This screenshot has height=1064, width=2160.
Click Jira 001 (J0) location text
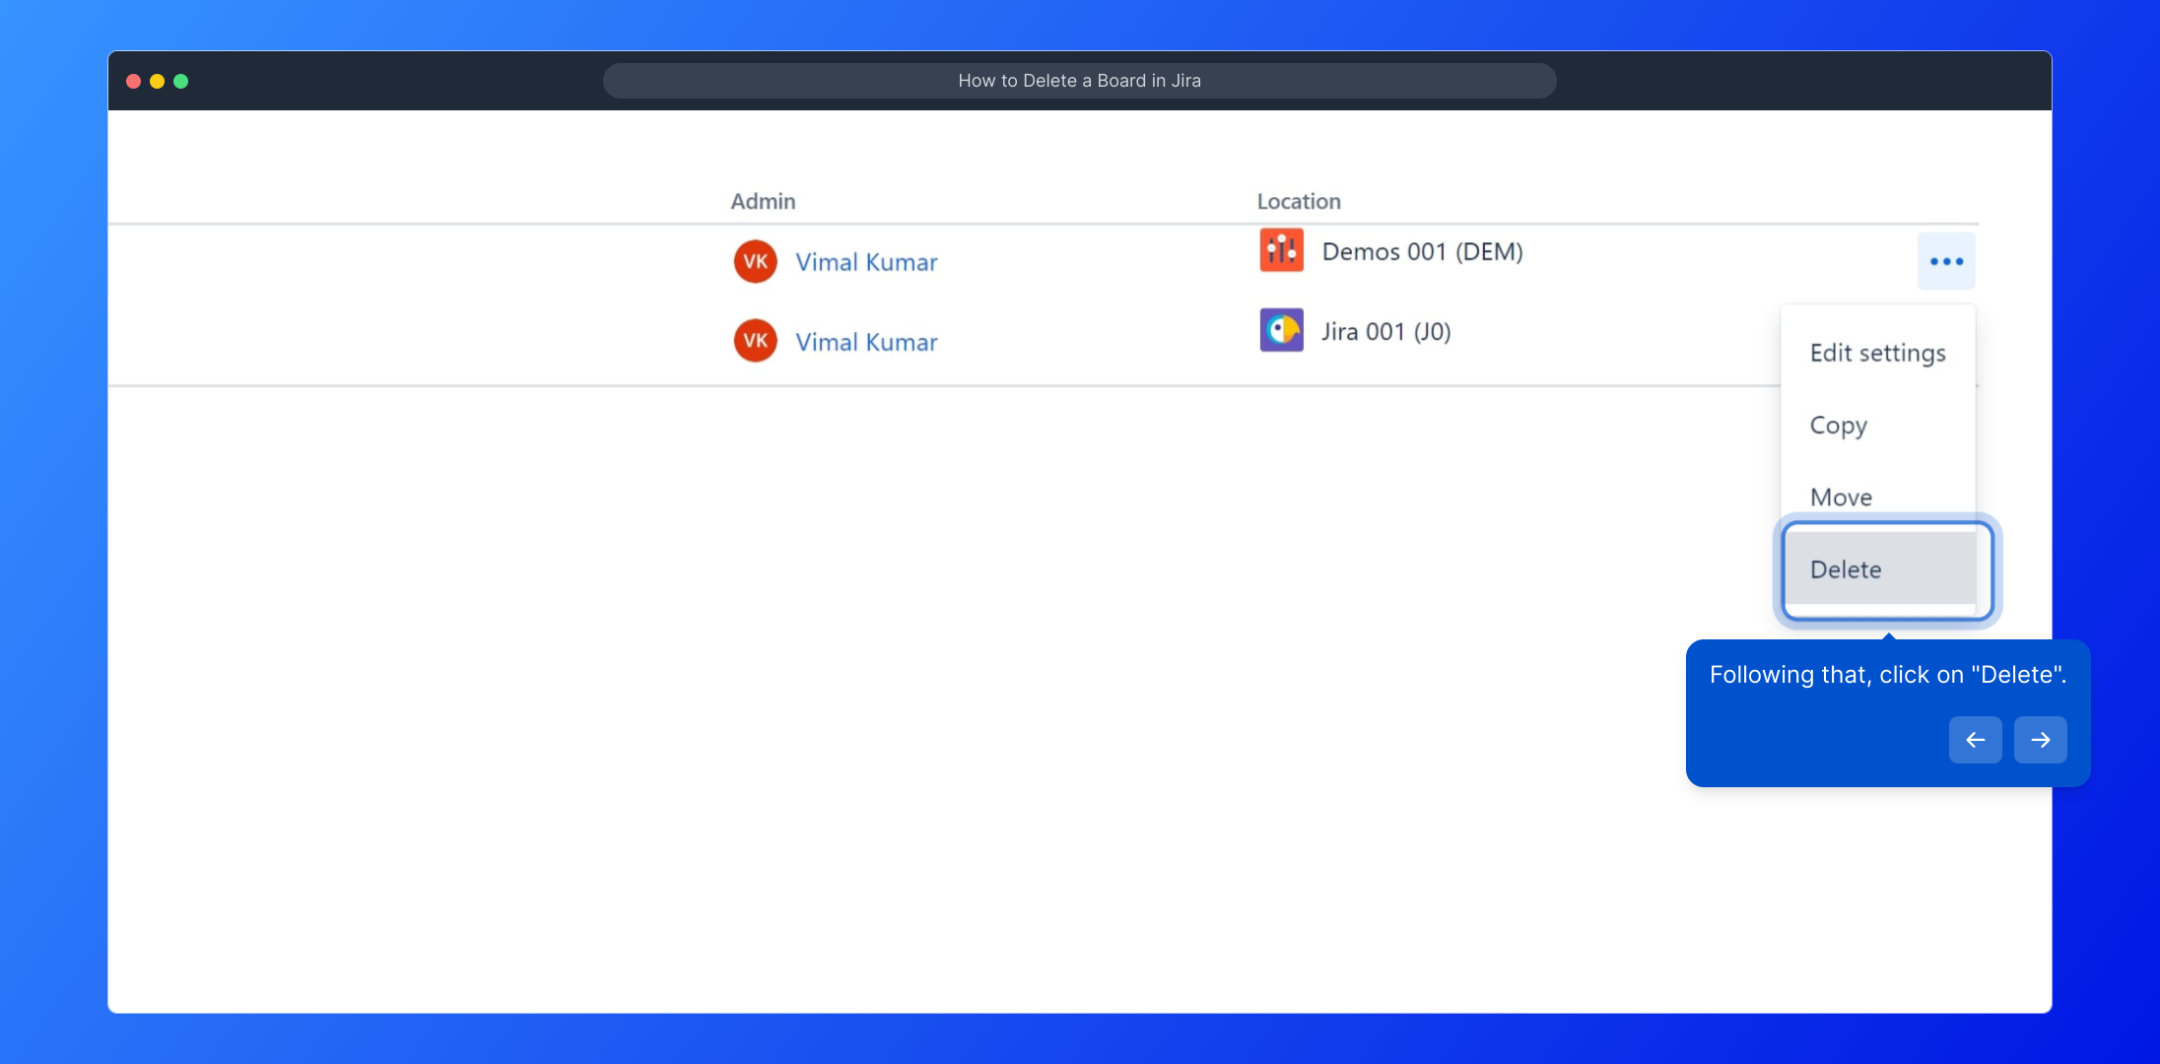(x=1385, y=331)
